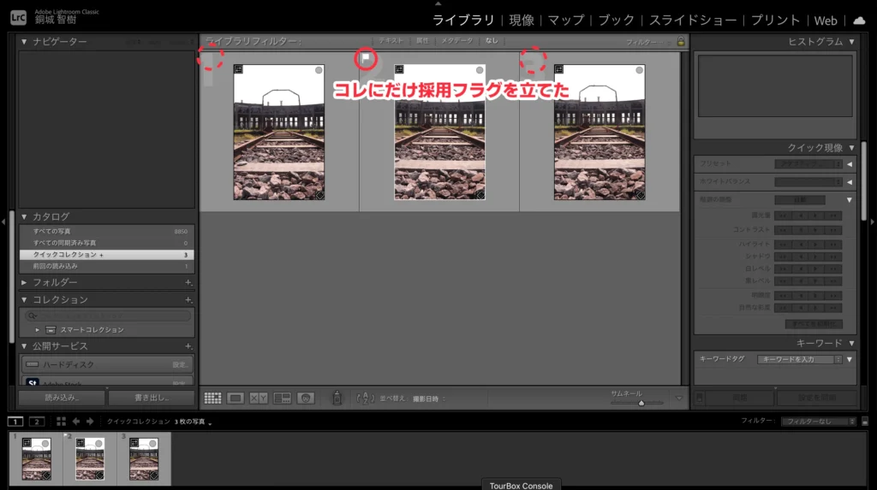
Task: Collapse the クイック現像 panel
Action: pyautogui.click(x=851, y=148)
